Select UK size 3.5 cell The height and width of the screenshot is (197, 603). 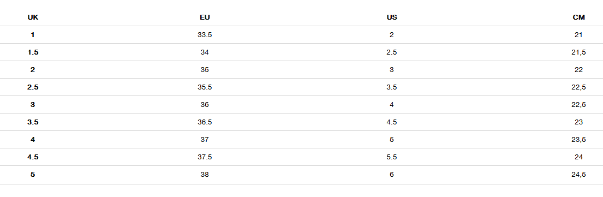33,122
